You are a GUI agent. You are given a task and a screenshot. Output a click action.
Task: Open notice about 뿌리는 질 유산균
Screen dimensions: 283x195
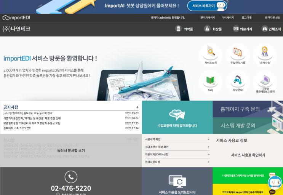[32, 118]
